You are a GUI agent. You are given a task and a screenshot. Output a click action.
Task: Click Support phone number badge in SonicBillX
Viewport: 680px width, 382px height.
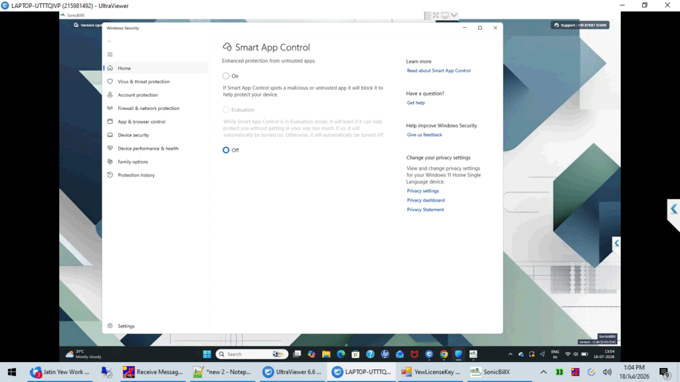coord(580,25)
